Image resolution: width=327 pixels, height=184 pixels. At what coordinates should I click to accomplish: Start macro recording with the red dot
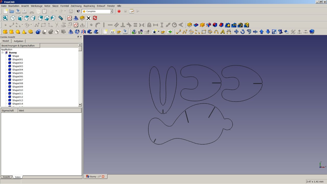coord(119,11)
